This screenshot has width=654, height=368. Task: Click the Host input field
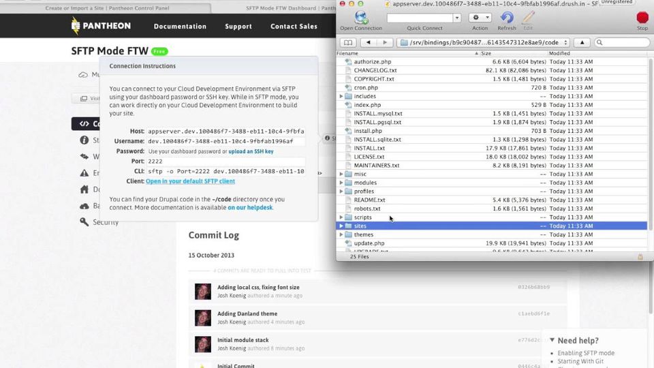point(225,131)
